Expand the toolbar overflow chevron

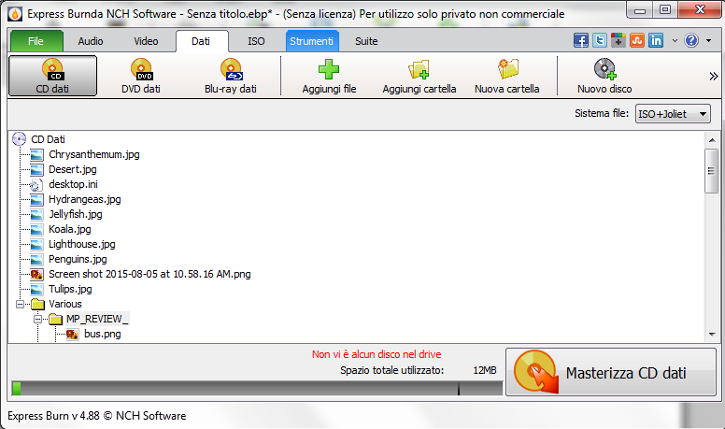(x=714, y=76)
